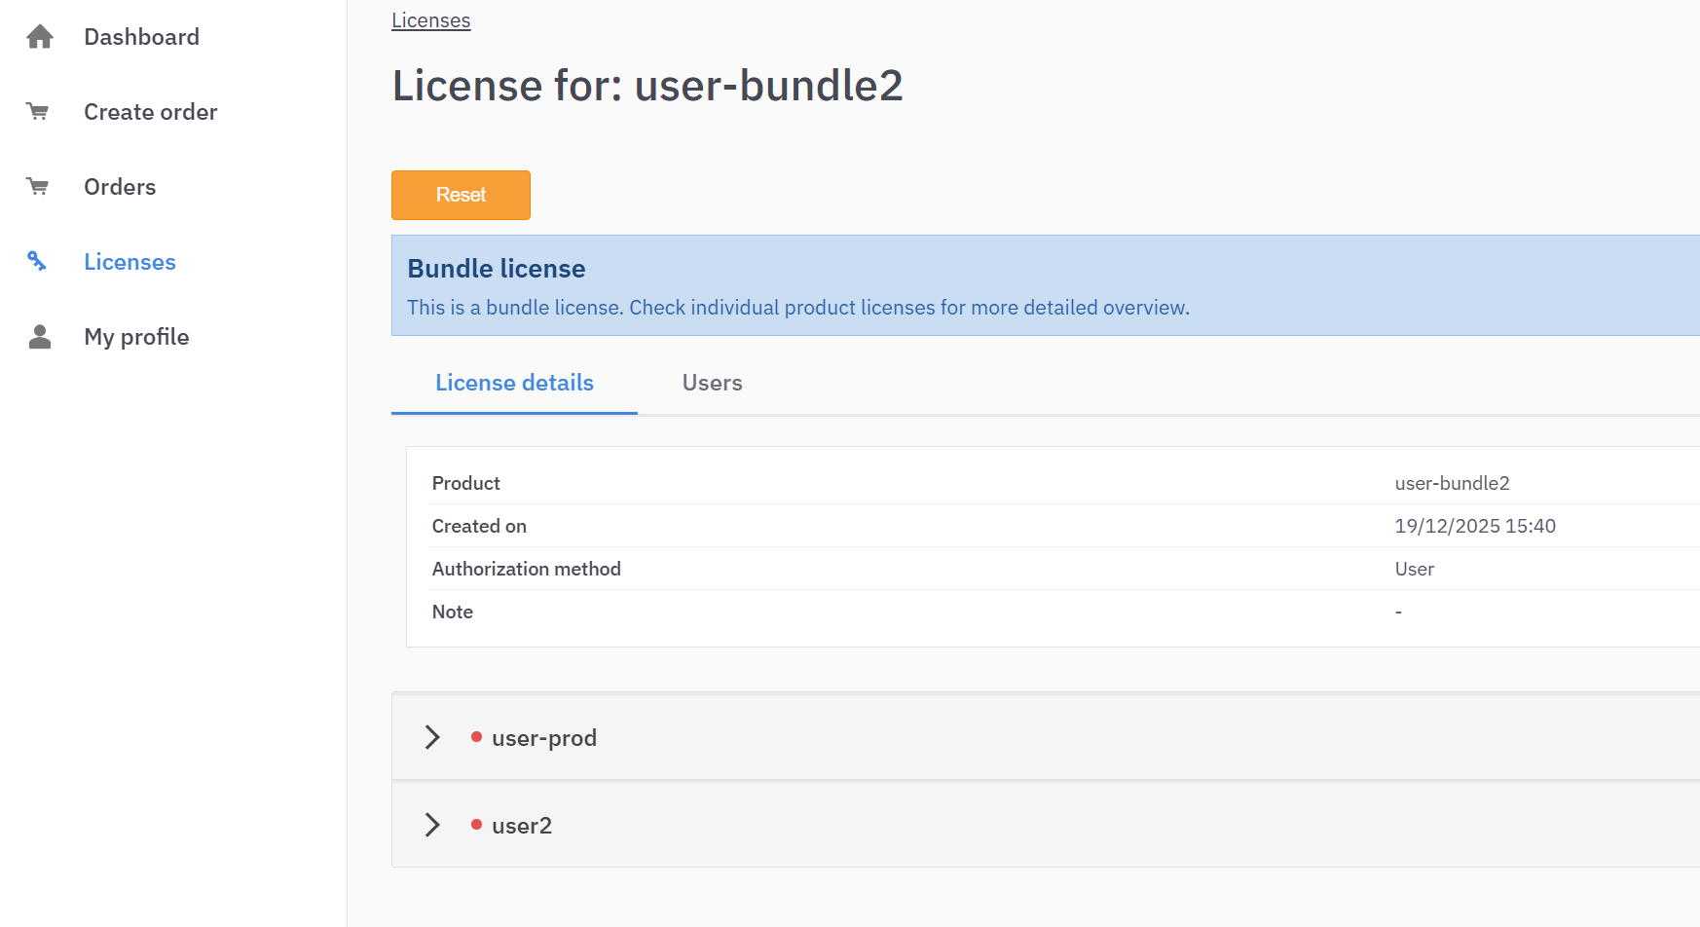Click the Dashboard home icon
The width and height of the screenshot is (1700, 927).
click(x=40, y=37)
